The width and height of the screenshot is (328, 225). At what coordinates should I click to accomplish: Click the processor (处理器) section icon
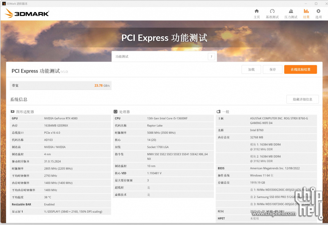[115, 112]
